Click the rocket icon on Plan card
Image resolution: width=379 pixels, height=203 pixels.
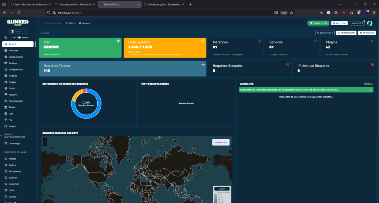[118, 41]
